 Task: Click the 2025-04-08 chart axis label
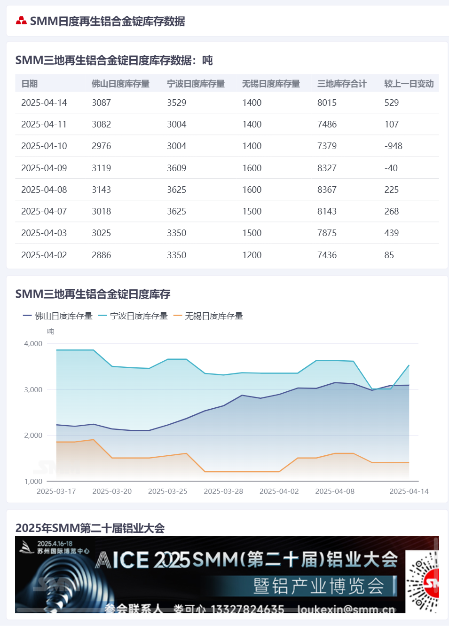pos(335,491)
